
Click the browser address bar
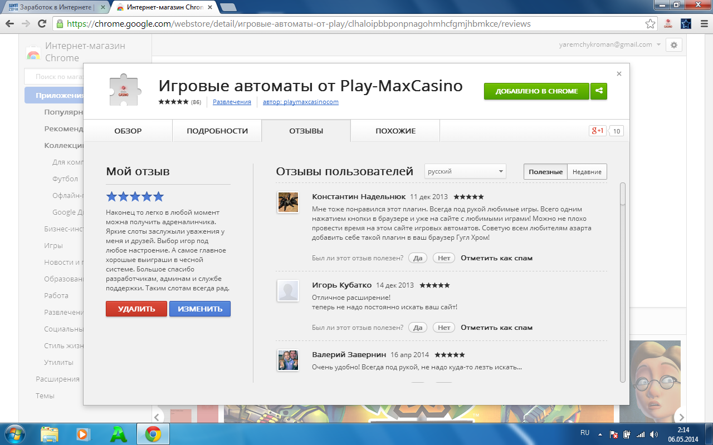356,24
